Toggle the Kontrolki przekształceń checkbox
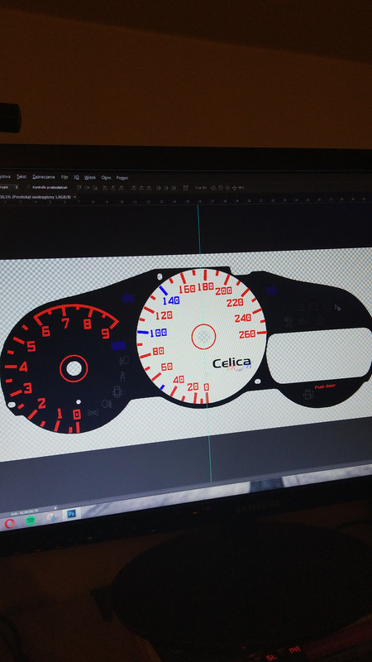 (x=28, y=187)
